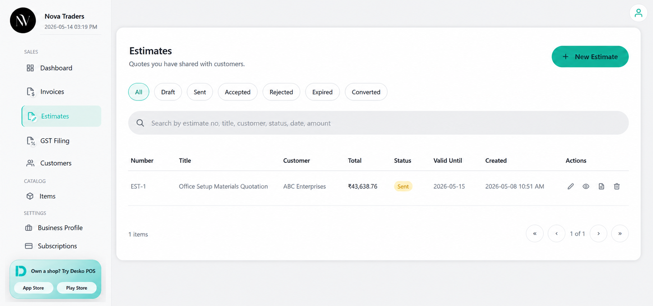Open the user profile icon at top right
653x306 pixels.
[x=638, y=13]
